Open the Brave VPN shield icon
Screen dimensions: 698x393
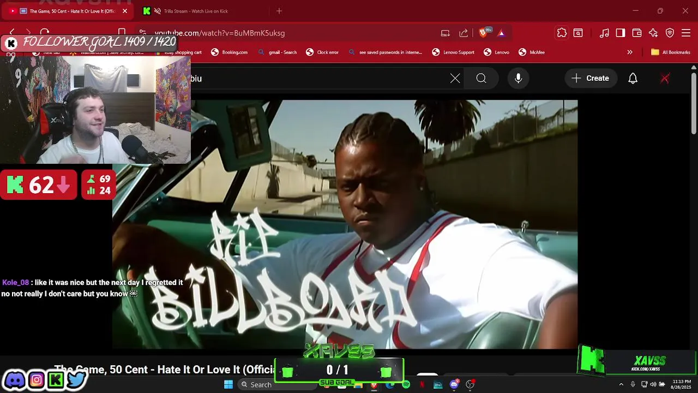pyautogui.click(x=670, y=33)
